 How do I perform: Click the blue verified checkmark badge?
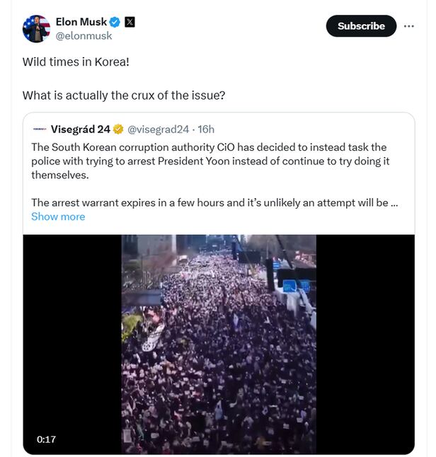coord(115,22)
